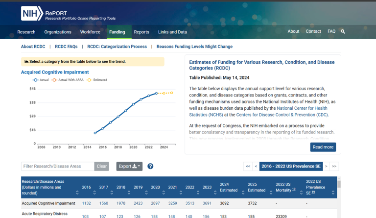Image resolution: width=376 pixels, height=218 pixels.
Task: Go to the About page
Action: pos(294,31)
